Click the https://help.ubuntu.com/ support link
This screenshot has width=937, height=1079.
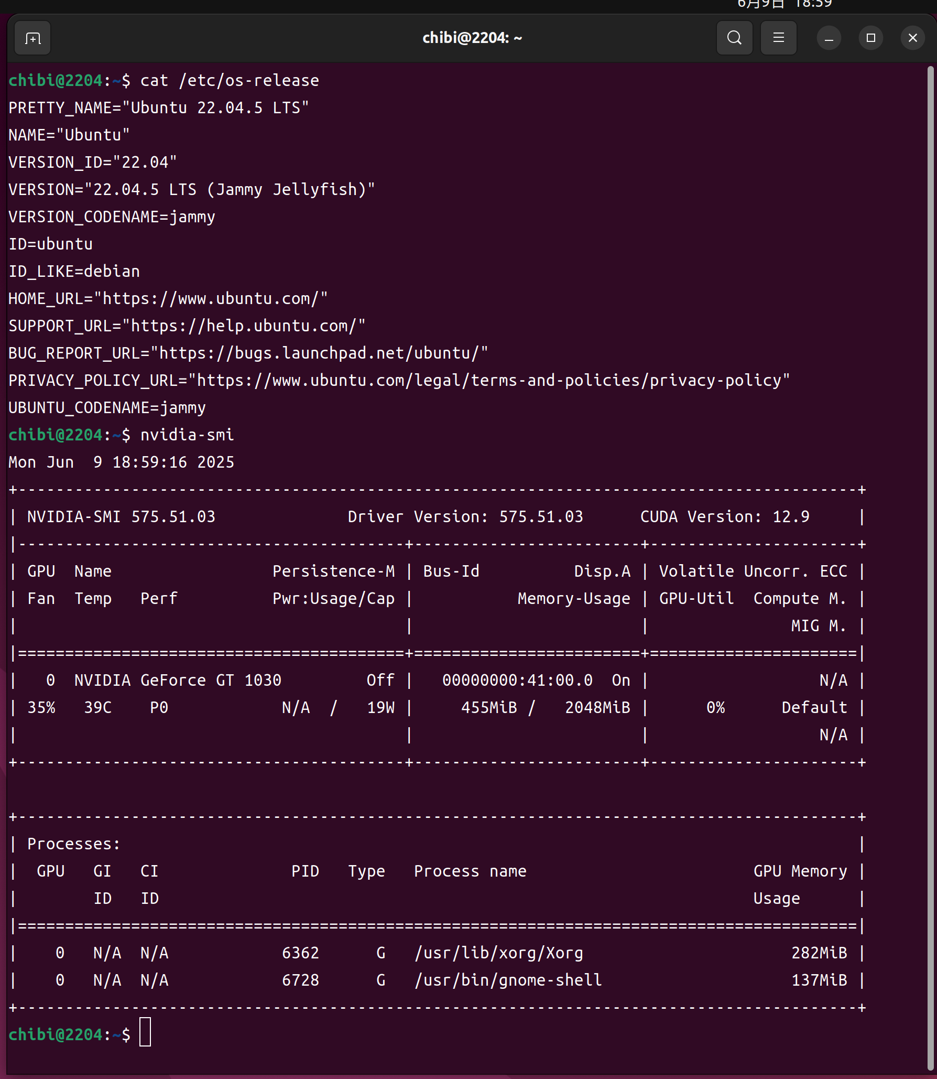[x=243, y=326]
